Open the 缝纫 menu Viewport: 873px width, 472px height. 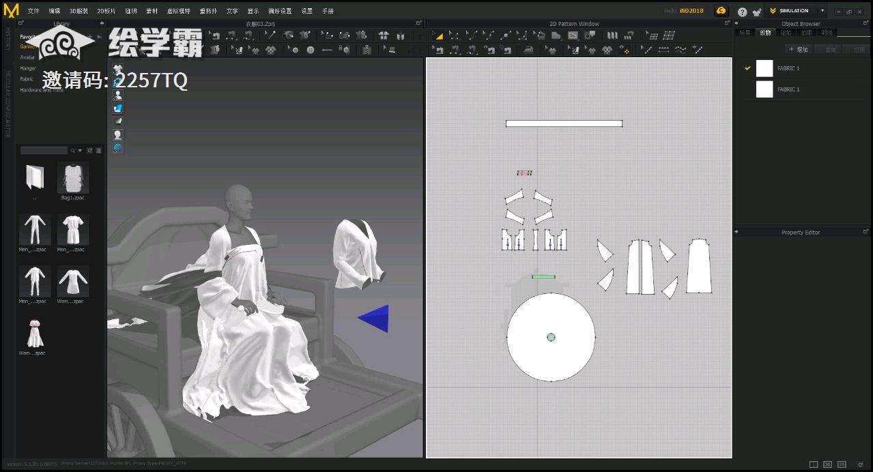tap(131, 11)
